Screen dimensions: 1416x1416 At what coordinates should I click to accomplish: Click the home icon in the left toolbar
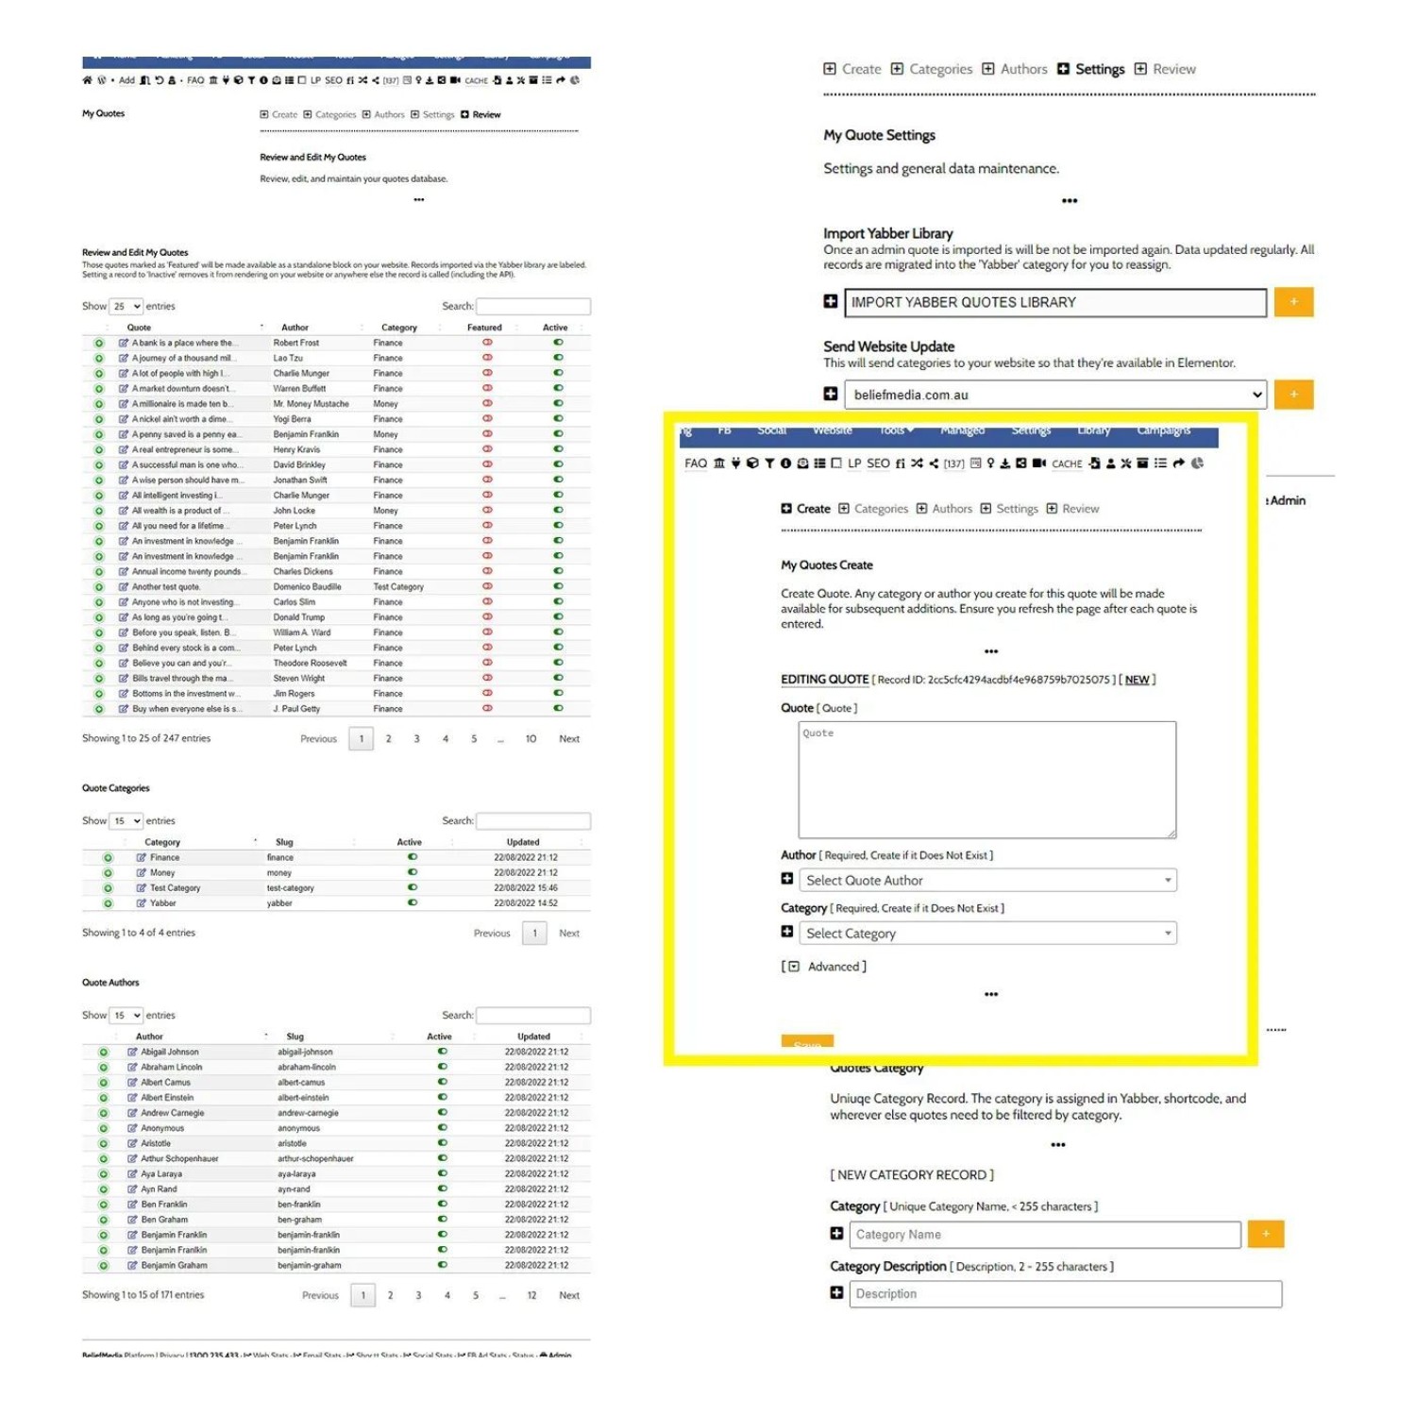88,80
